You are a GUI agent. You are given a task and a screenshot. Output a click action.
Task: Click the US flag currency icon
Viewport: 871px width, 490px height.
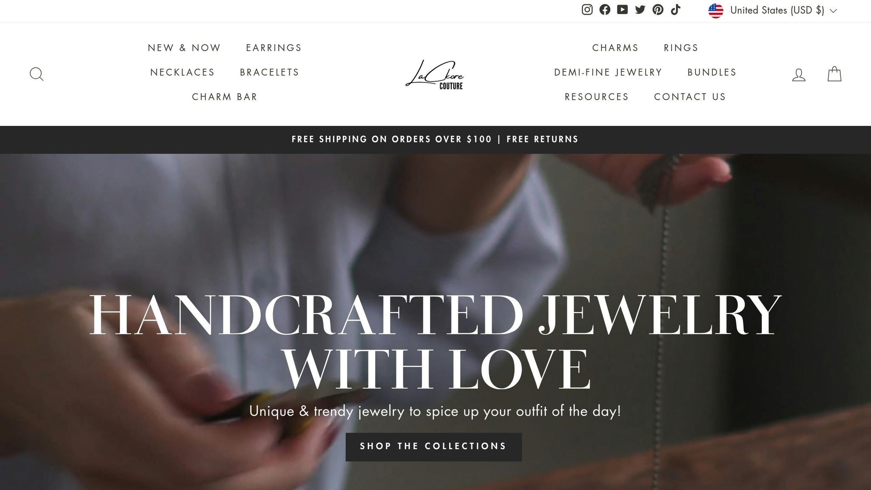click(716, 11)
